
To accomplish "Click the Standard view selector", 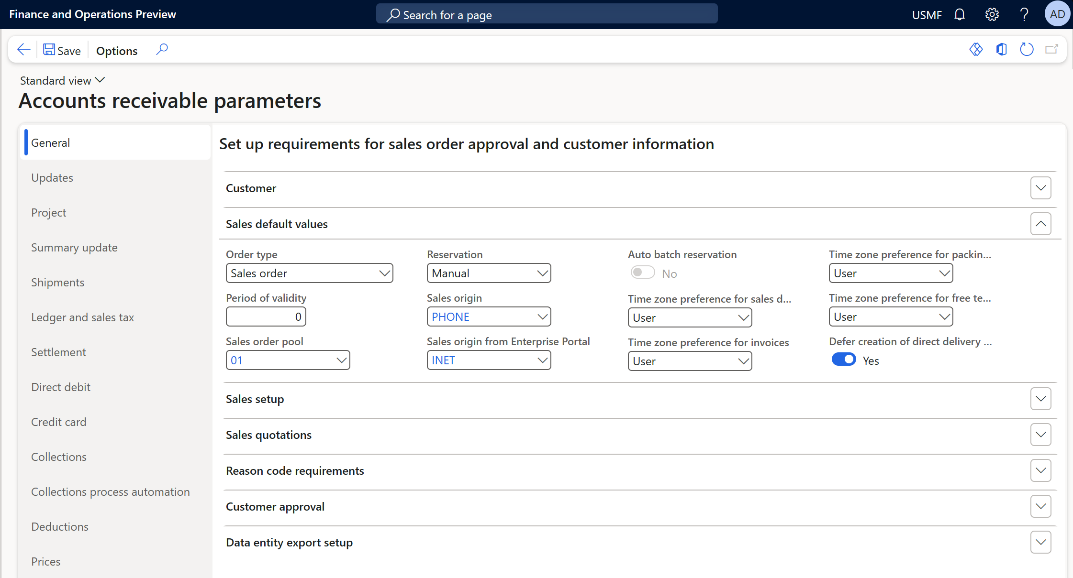I will click(62, 80).
